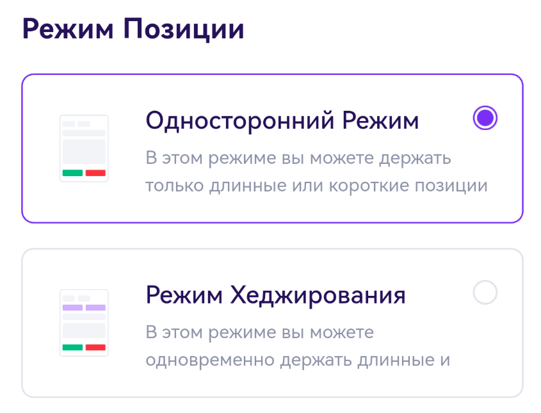Click green bar in Односторонний Режим icon
The height and width of the screenshot is (413, 541).
(72, 173)
